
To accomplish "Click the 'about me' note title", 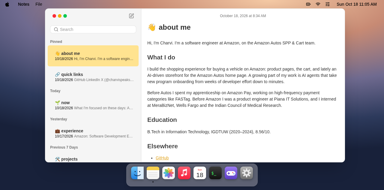I will click(x=169, y=27).
